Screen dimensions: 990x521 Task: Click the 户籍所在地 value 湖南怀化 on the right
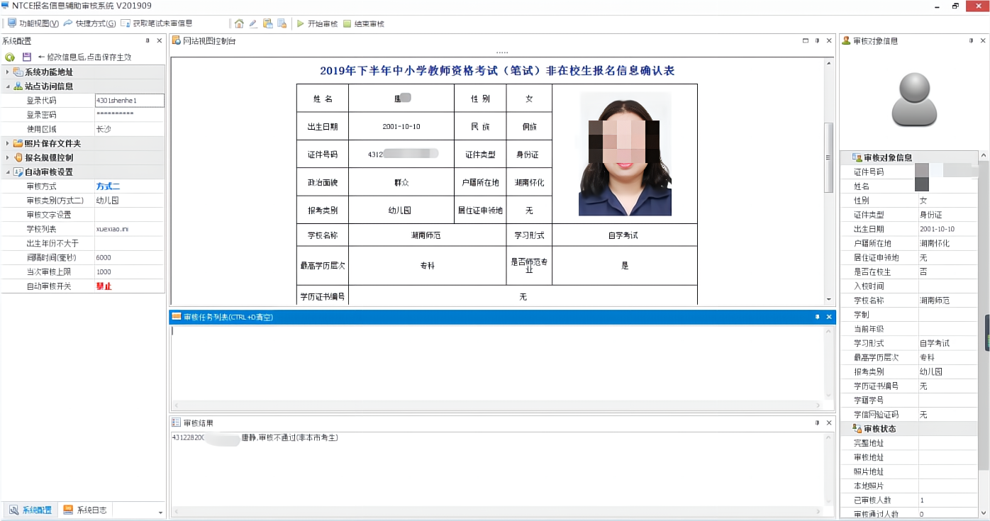pyautogui.click(x=948, y=243)
